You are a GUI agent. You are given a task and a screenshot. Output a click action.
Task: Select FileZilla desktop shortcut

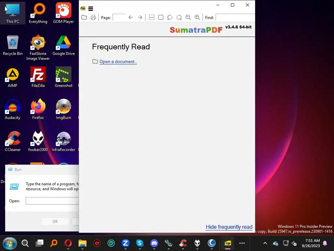pyautogui.click(x=38, y=77)
